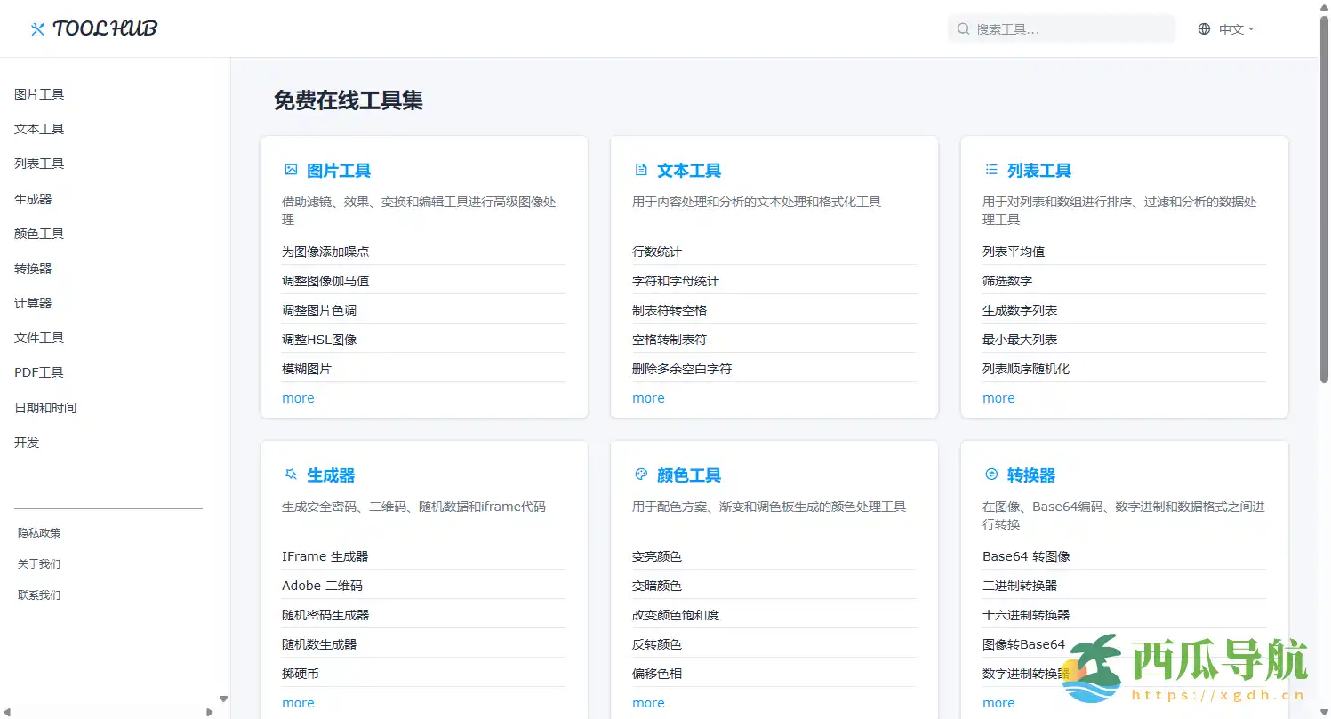Select PDF工具 in the sidebar

click(39, 372)
